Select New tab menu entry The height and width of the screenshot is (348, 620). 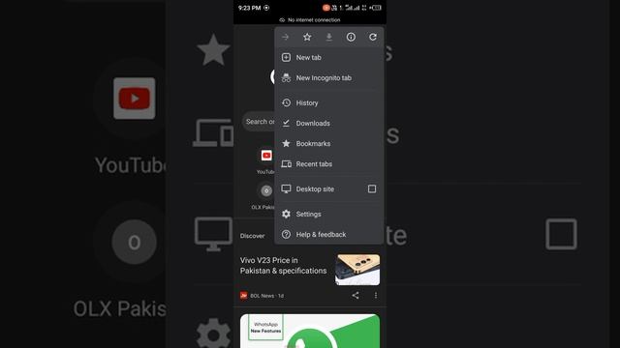coord(329,57)
